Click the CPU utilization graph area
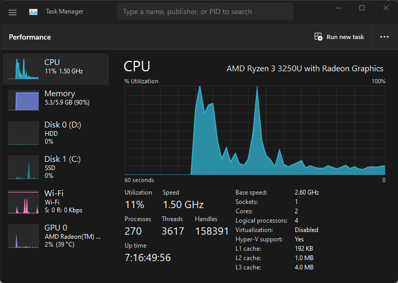The image size is (398, 283). click(x=255, y=130)
